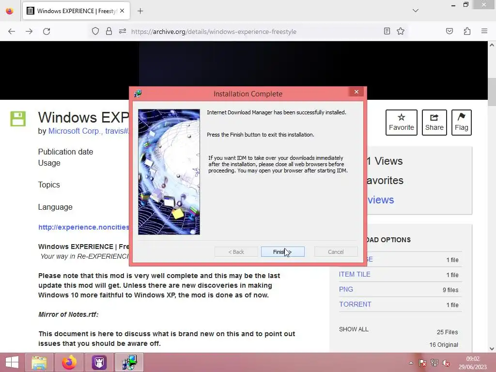Viewport: 496px width, 372px height.
Task: Click the 'Language' label text
Action: point(55,207)
